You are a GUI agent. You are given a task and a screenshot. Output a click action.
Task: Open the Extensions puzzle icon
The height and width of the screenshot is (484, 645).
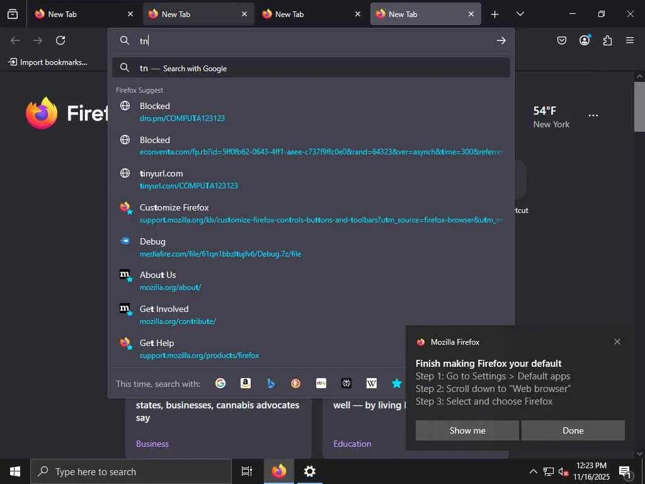(607, 40)
